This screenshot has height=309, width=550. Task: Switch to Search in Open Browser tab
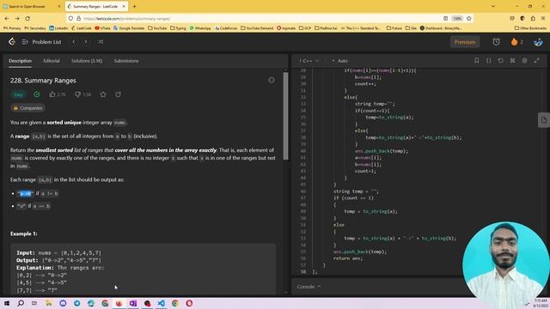31,6
